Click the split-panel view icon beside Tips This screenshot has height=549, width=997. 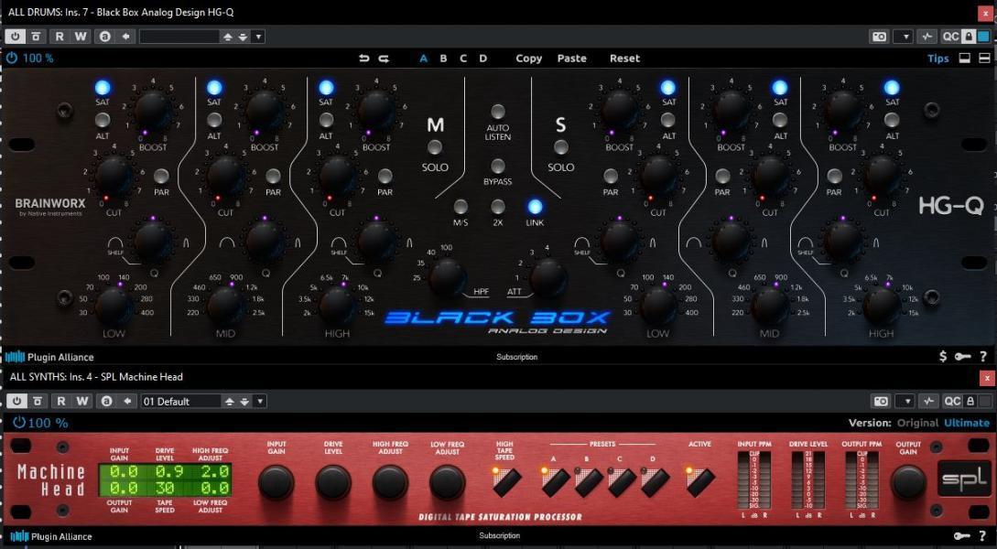(984, 59)
